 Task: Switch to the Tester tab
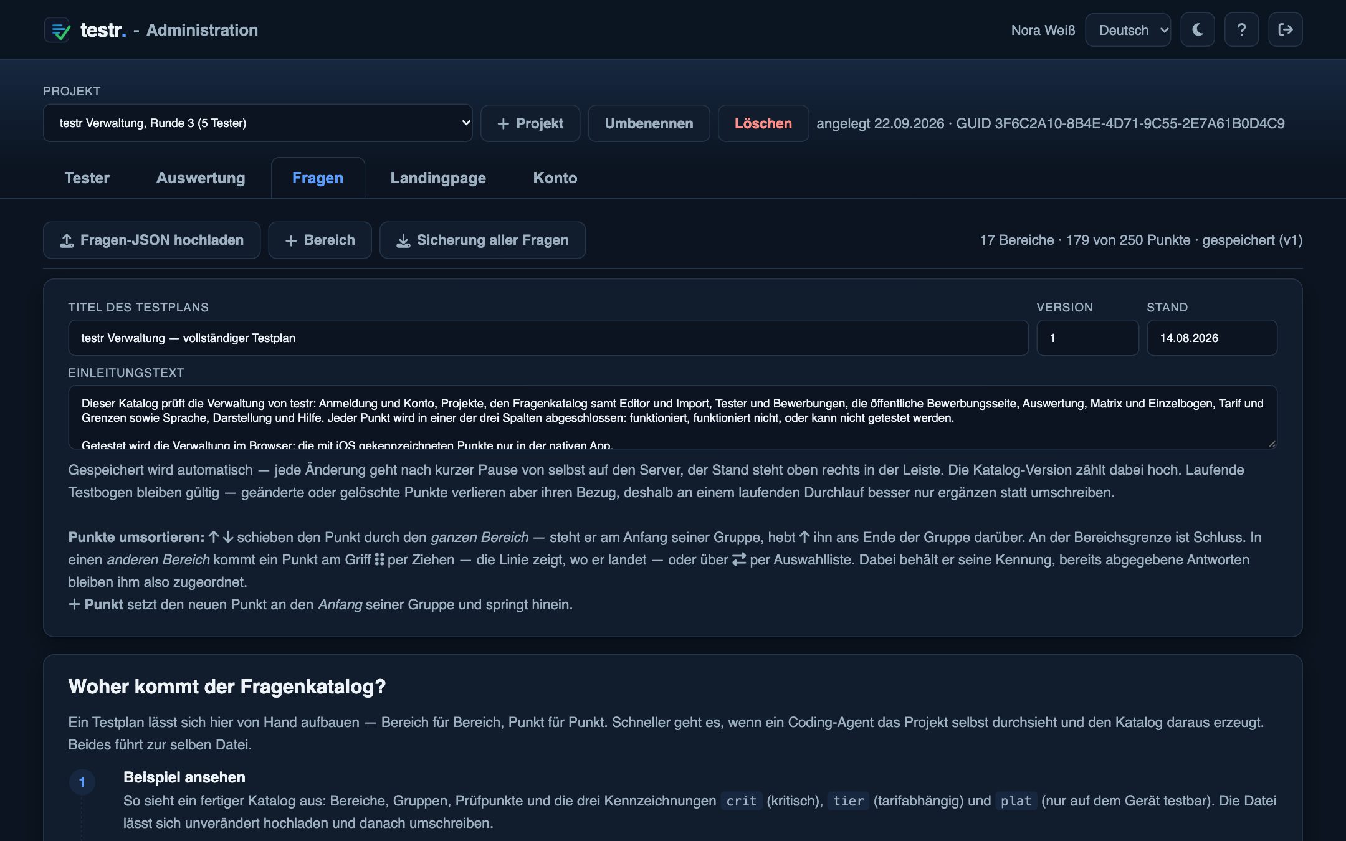87,178
